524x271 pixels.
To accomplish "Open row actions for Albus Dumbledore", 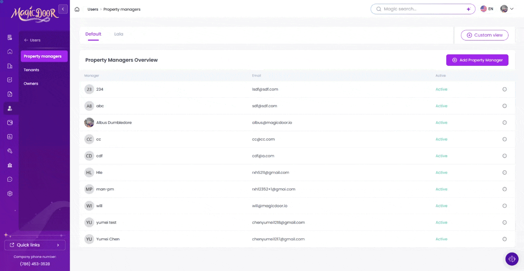I will click(504, 122).
